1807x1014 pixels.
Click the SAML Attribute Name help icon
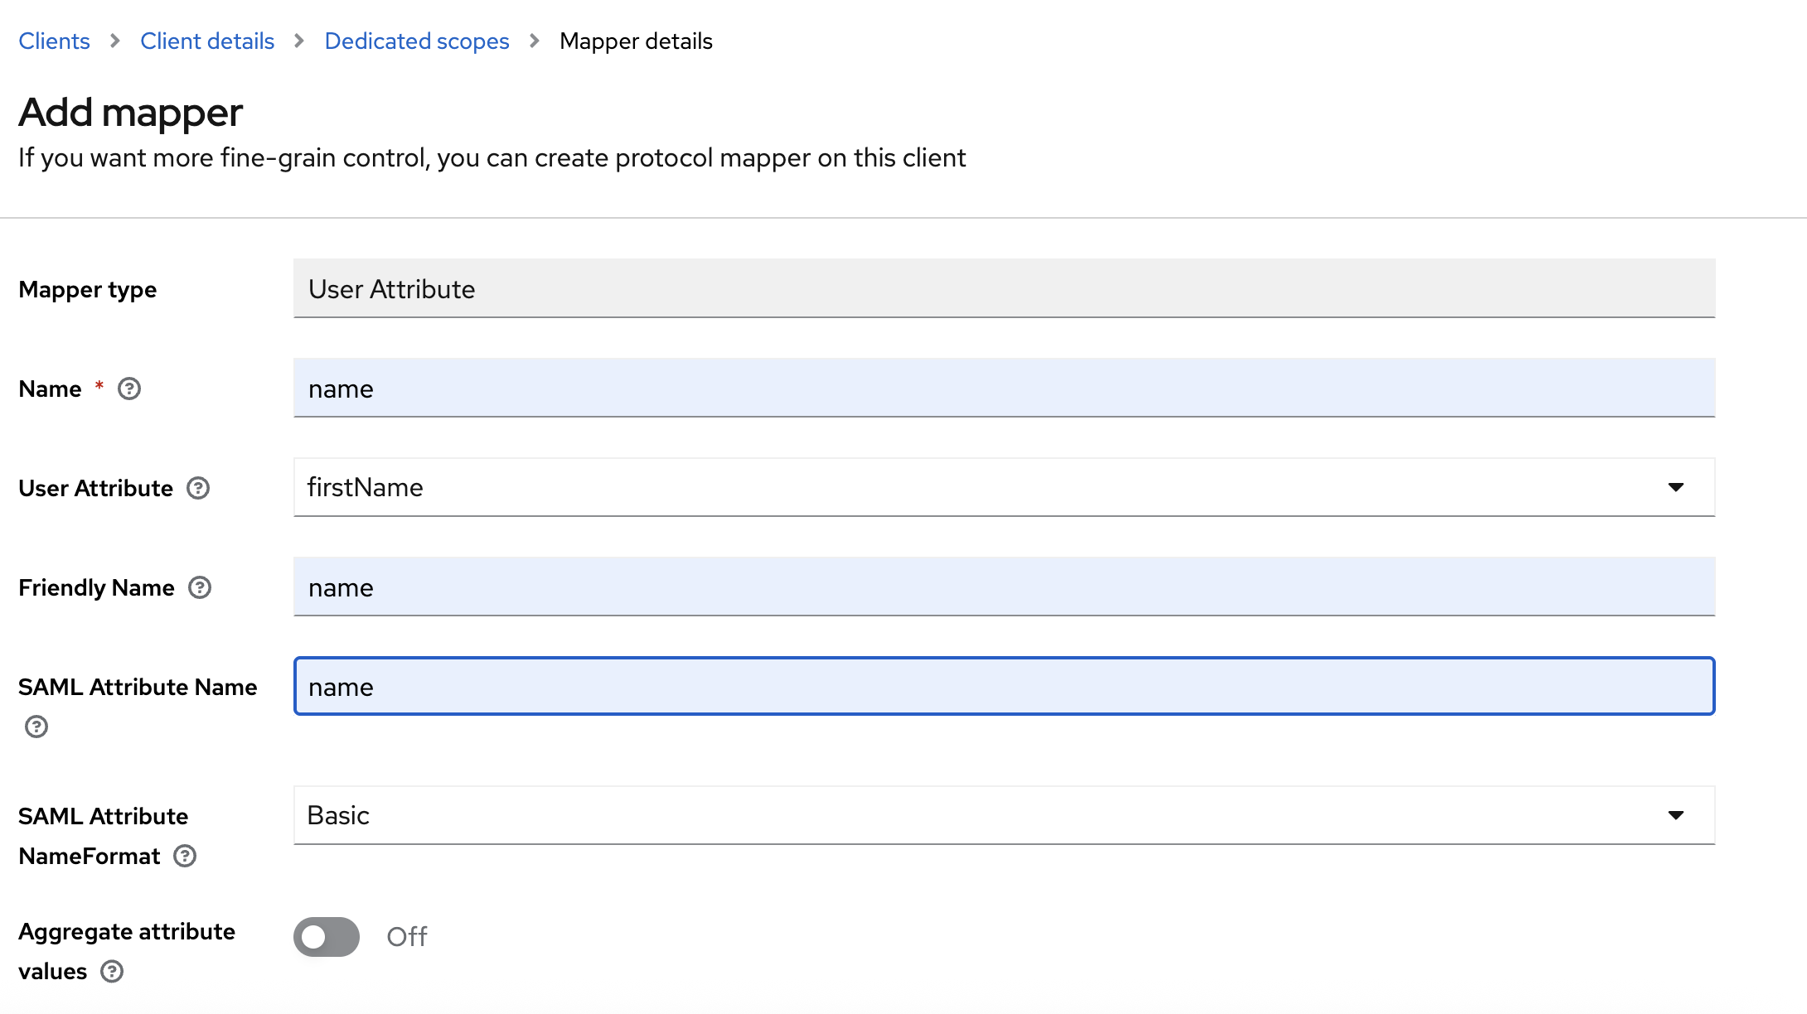pyautogui.click(x=36, y=727)
